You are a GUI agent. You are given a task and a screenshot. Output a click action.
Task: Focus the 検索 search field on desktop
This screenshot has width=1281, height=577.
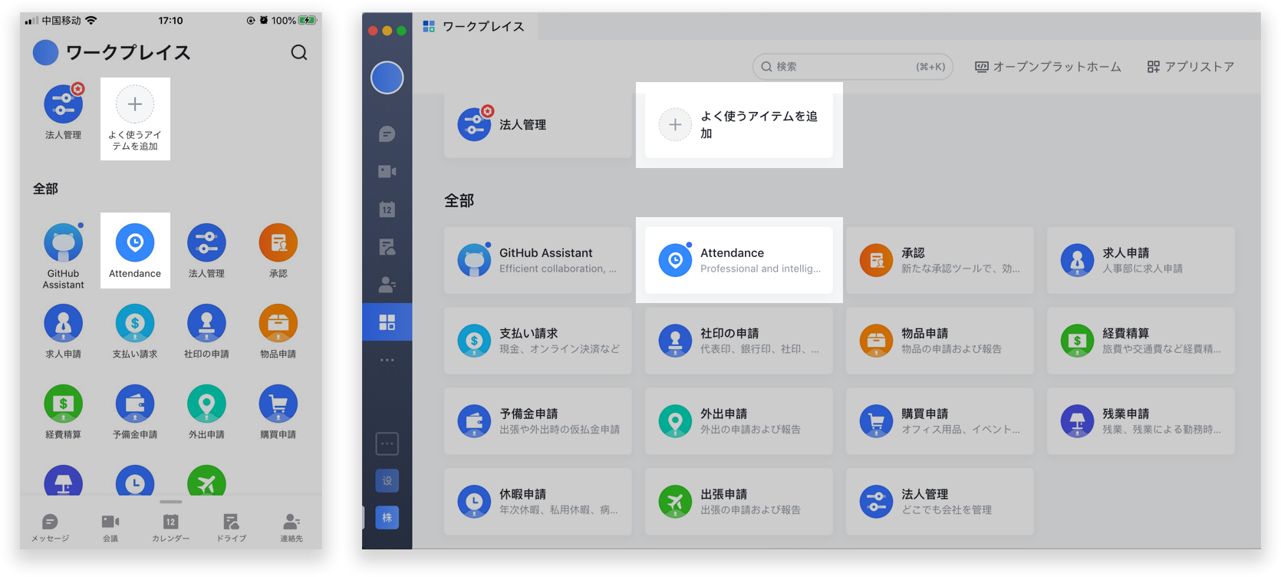point(844,67)
